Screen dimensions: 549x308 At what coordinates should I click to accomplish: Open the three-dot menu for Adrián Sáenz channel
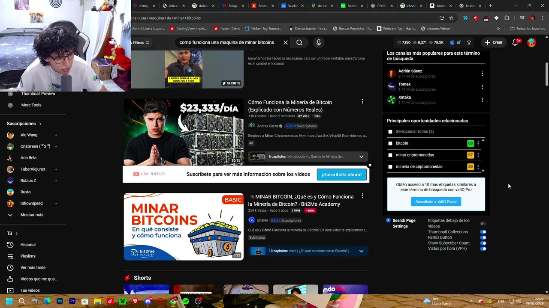(482, 74)
